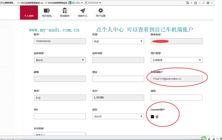Open the 我的钱包 wallet icon
Viewport: 222px width, 140px height.
(47, 11)
